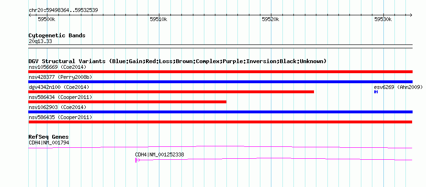This screenshot has height=187, width=426.
Task: Click the CDH4 NM_001252338 transcript start arrow
Action: (x=137, y=160)
